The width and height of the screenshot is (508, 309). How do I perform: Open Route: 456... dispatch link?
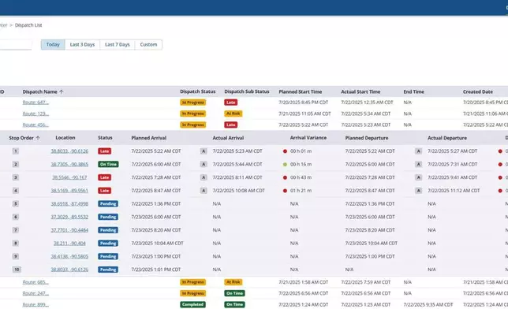[x=35, y=125]
